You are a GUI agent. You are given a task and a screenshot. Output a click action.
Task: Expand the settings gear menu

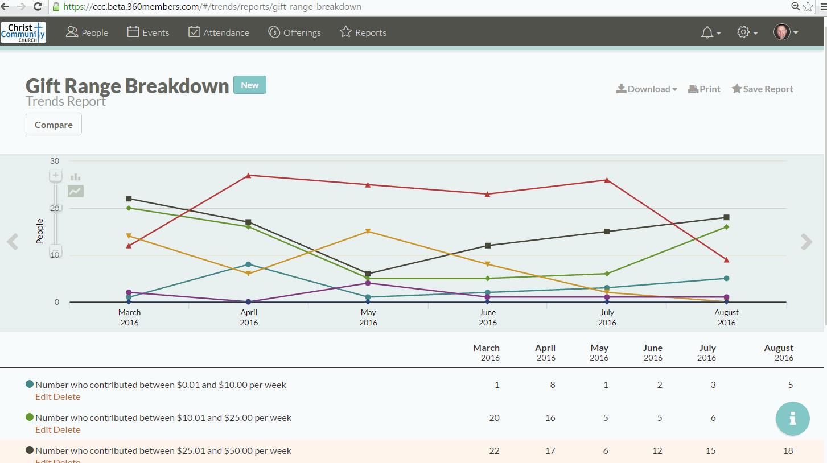point(747,33)
